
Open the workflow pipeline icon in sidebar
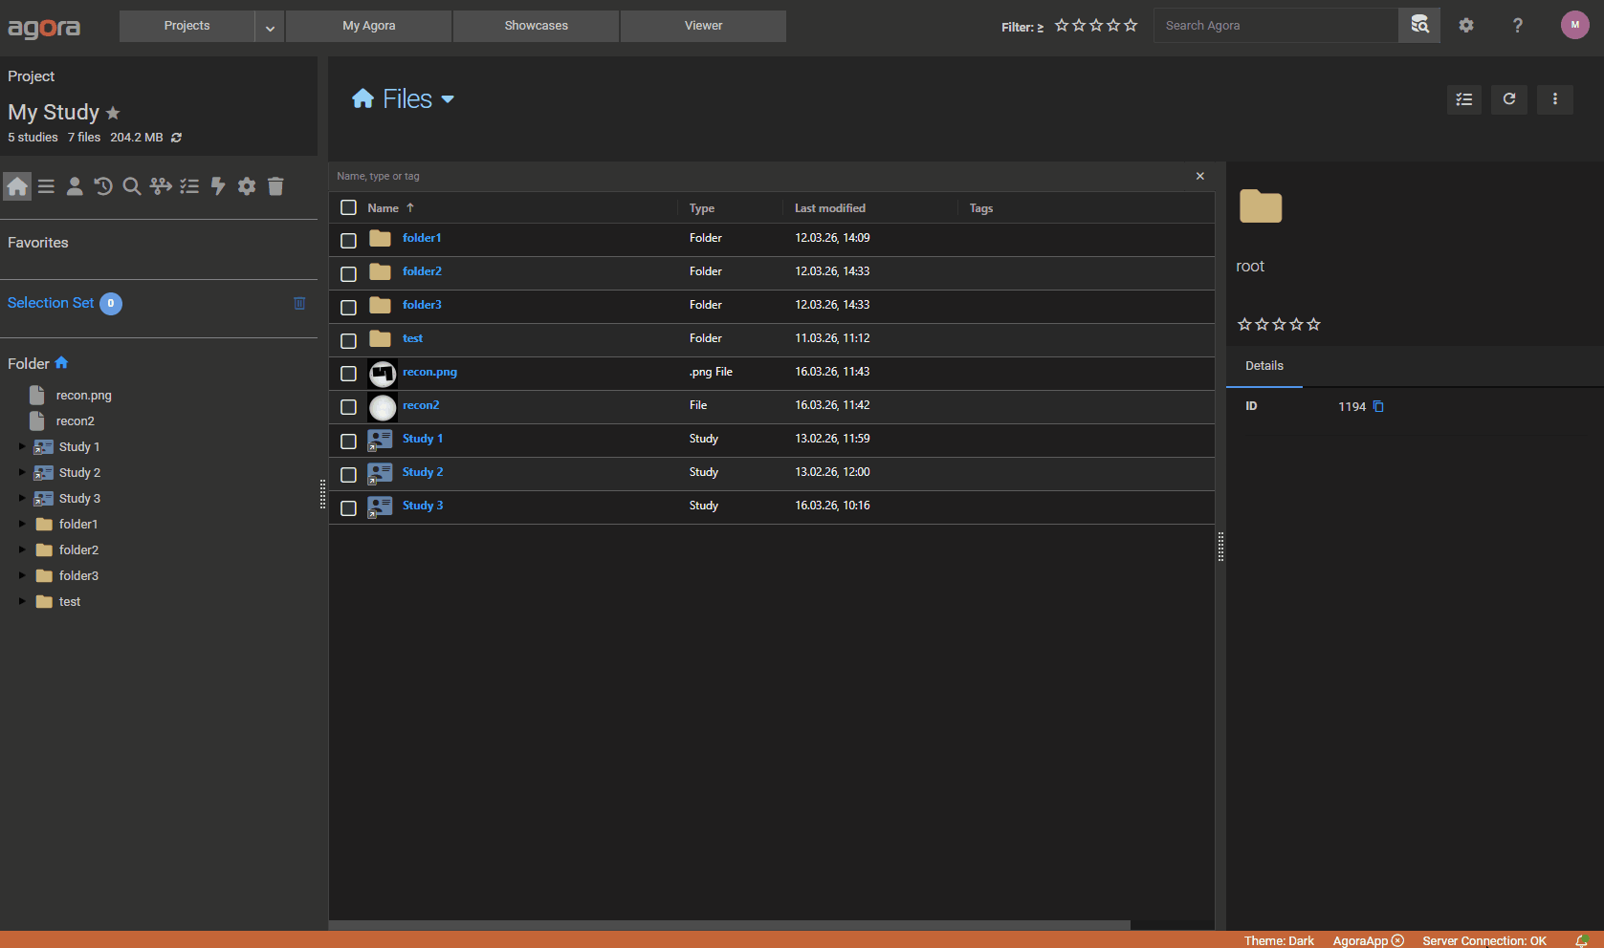pos(161,186)
